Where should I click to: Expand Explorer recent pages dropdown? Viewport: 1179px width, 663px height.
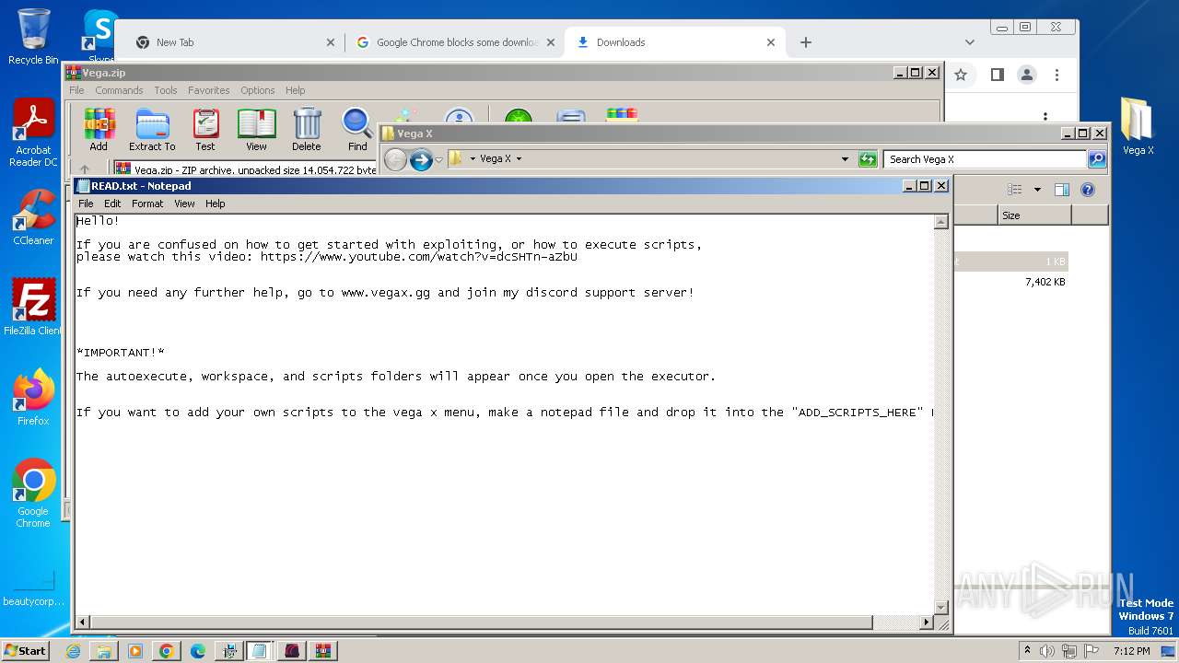pos(438,159)
